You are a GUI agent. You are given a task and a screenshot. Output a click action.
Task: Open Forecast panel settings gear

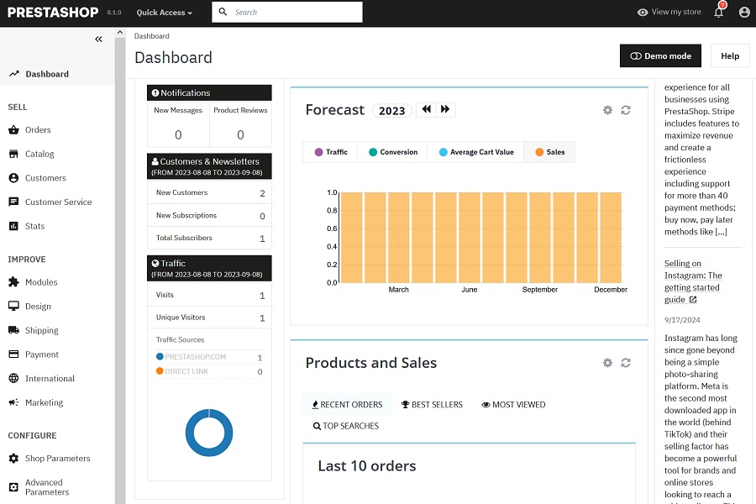(607, 110)
